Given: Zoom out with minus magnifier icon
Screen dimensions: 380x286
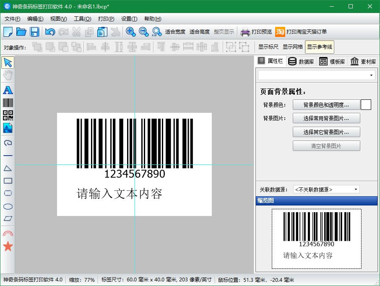Looking at the screenshot, I should click(x=144, y=32).
